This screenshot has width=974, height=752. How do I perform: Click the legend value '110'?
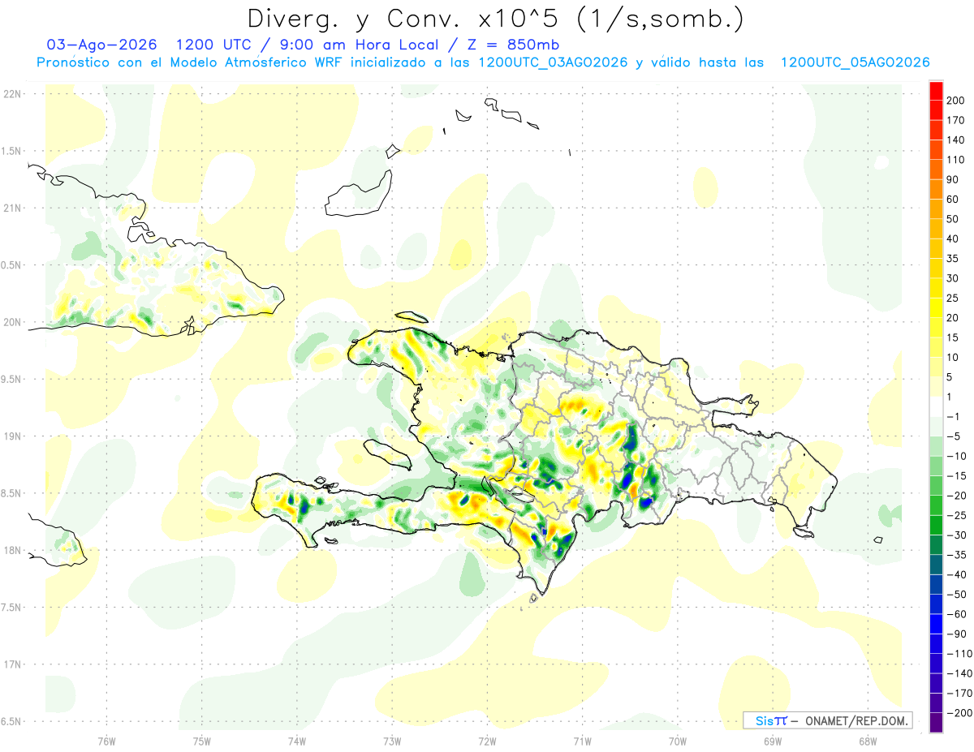(x=955, y=159)
